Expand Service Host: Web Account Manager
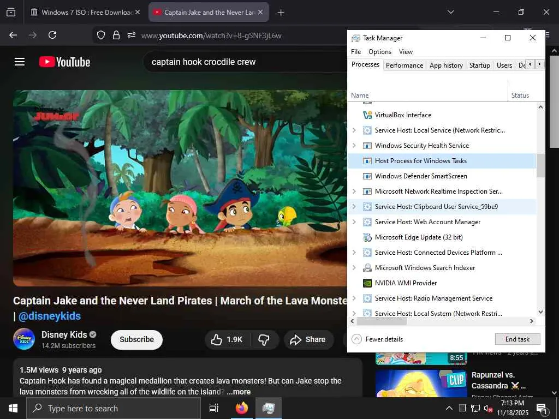Screen dimensions: 559x419 [354, 222]
